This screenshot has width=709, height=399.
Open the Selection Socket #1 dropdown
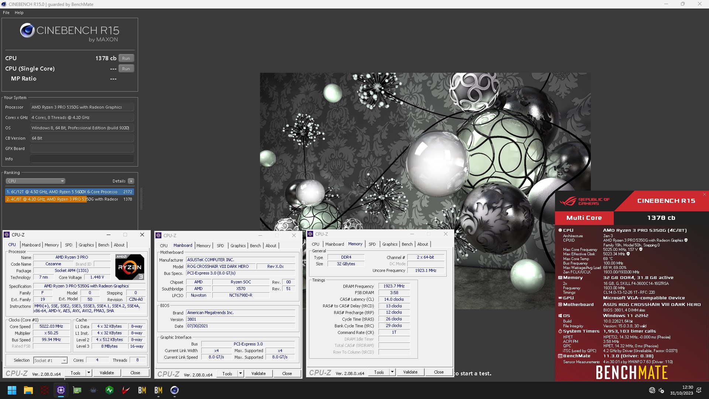pyautogui.click(x=50, y=360)
